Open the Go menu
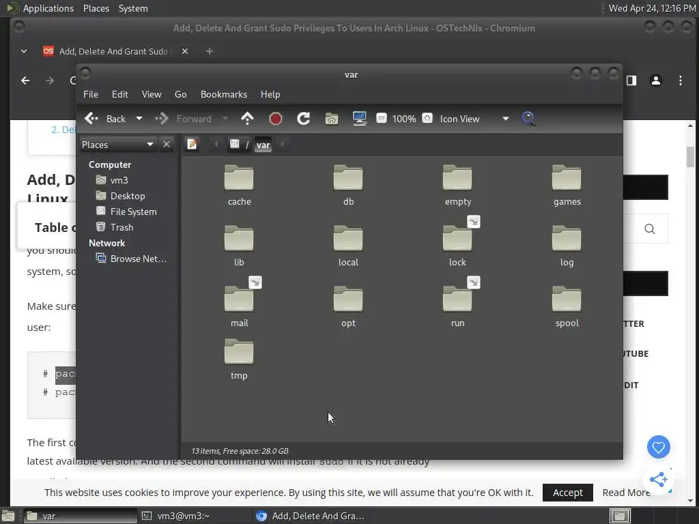 [x=180, y=94]
